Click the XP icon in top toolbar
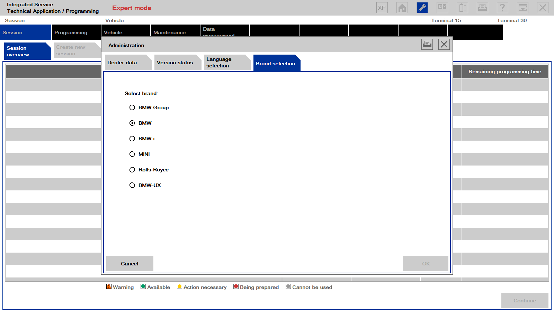The image size is (554, 311). (382, 8)
